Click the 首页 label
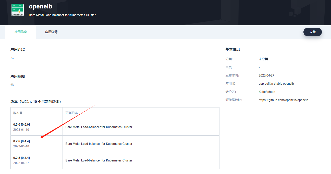The height and width of the screenshot is (174, 331). point(229,67)
